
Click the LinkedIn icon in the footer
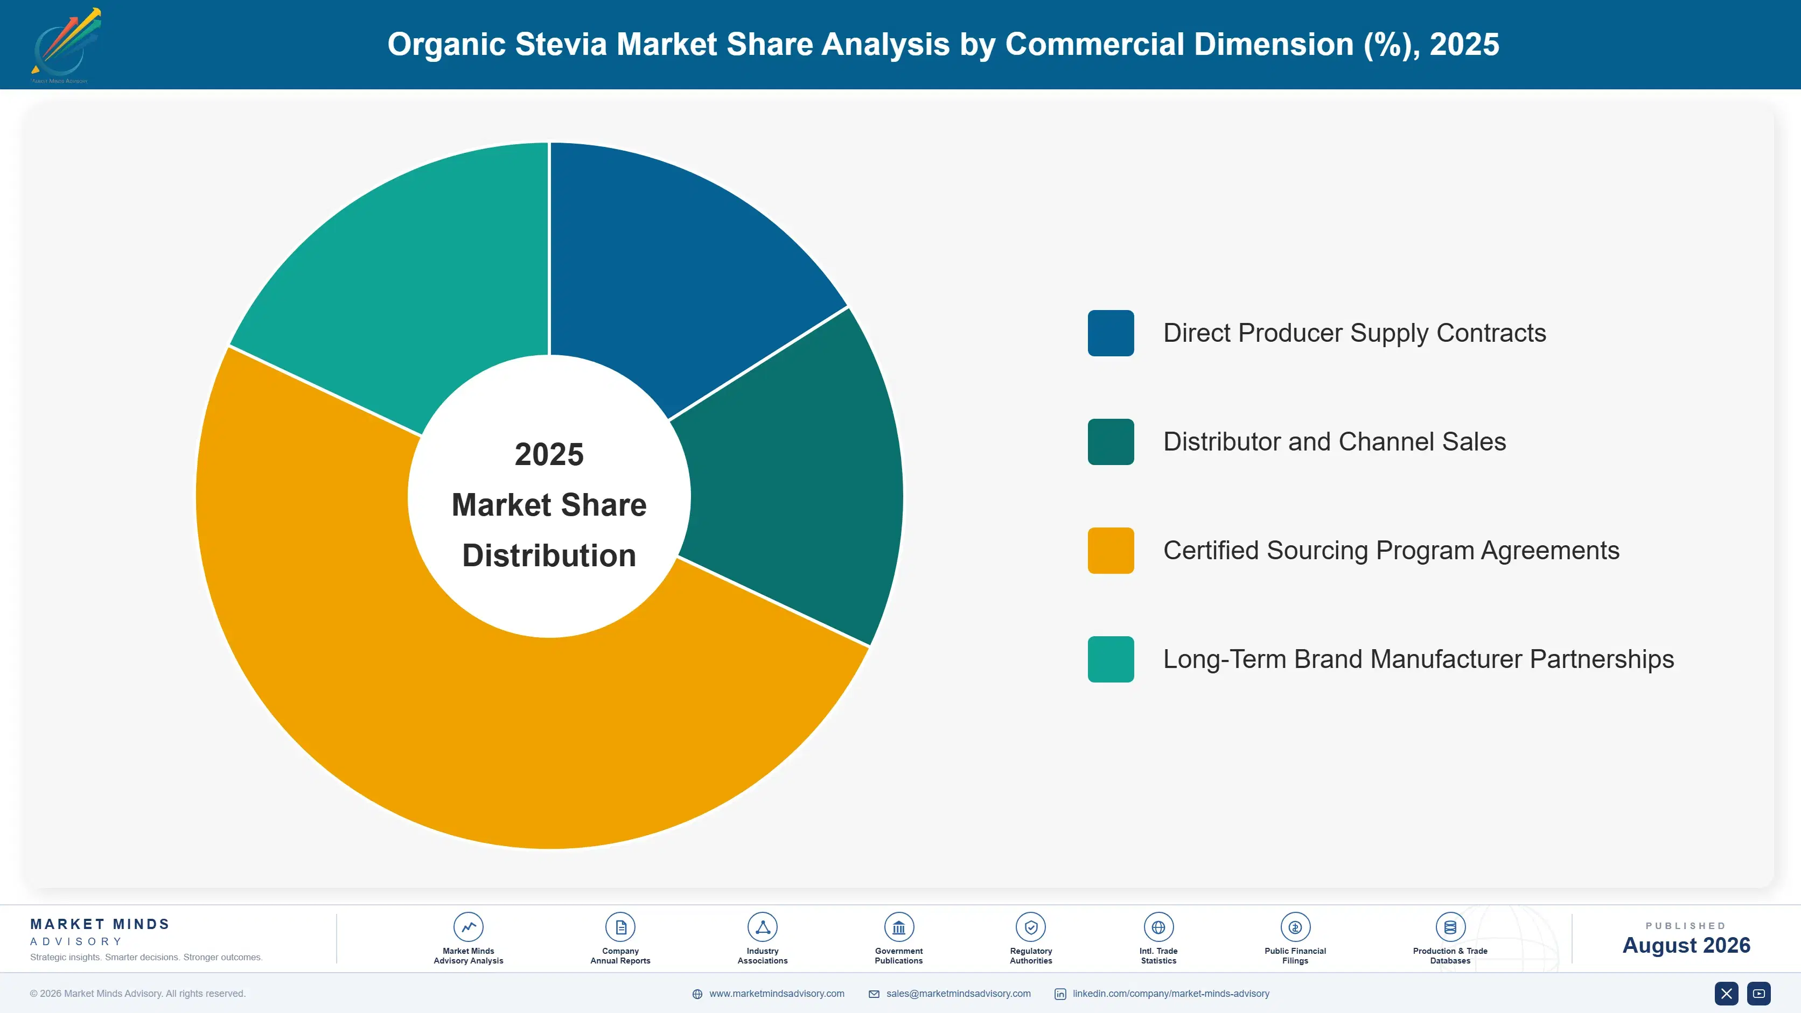coord(1060,994)
